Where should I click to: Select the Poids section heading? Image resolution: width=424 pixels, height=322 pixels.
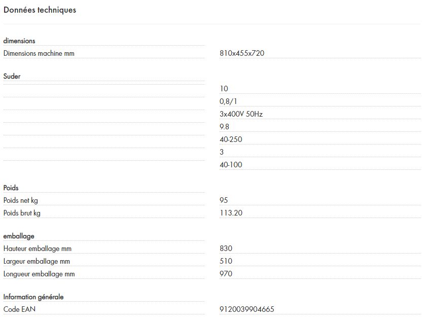(x=11, y=188)
